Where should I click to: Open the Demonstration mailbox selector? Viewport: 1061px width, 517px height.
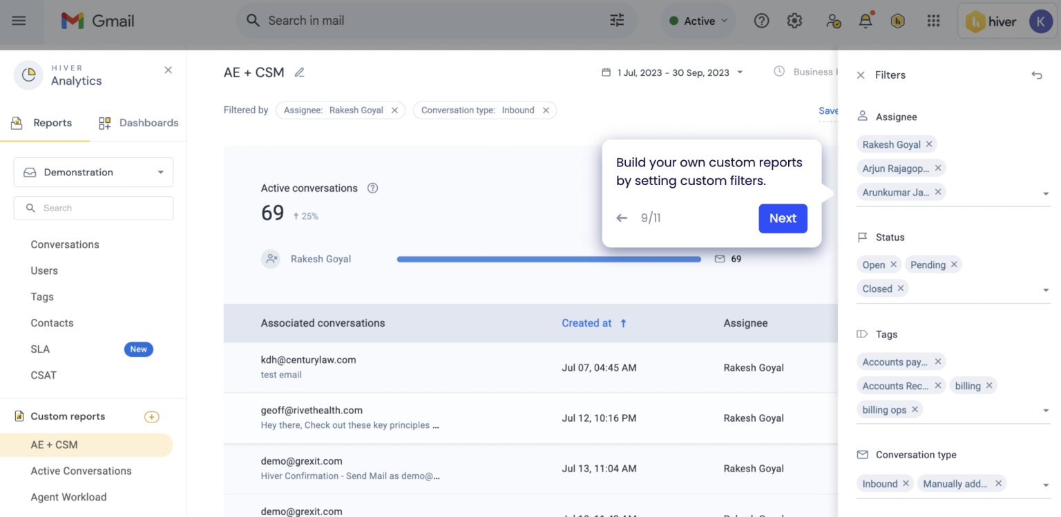click(x=93, y=172)
